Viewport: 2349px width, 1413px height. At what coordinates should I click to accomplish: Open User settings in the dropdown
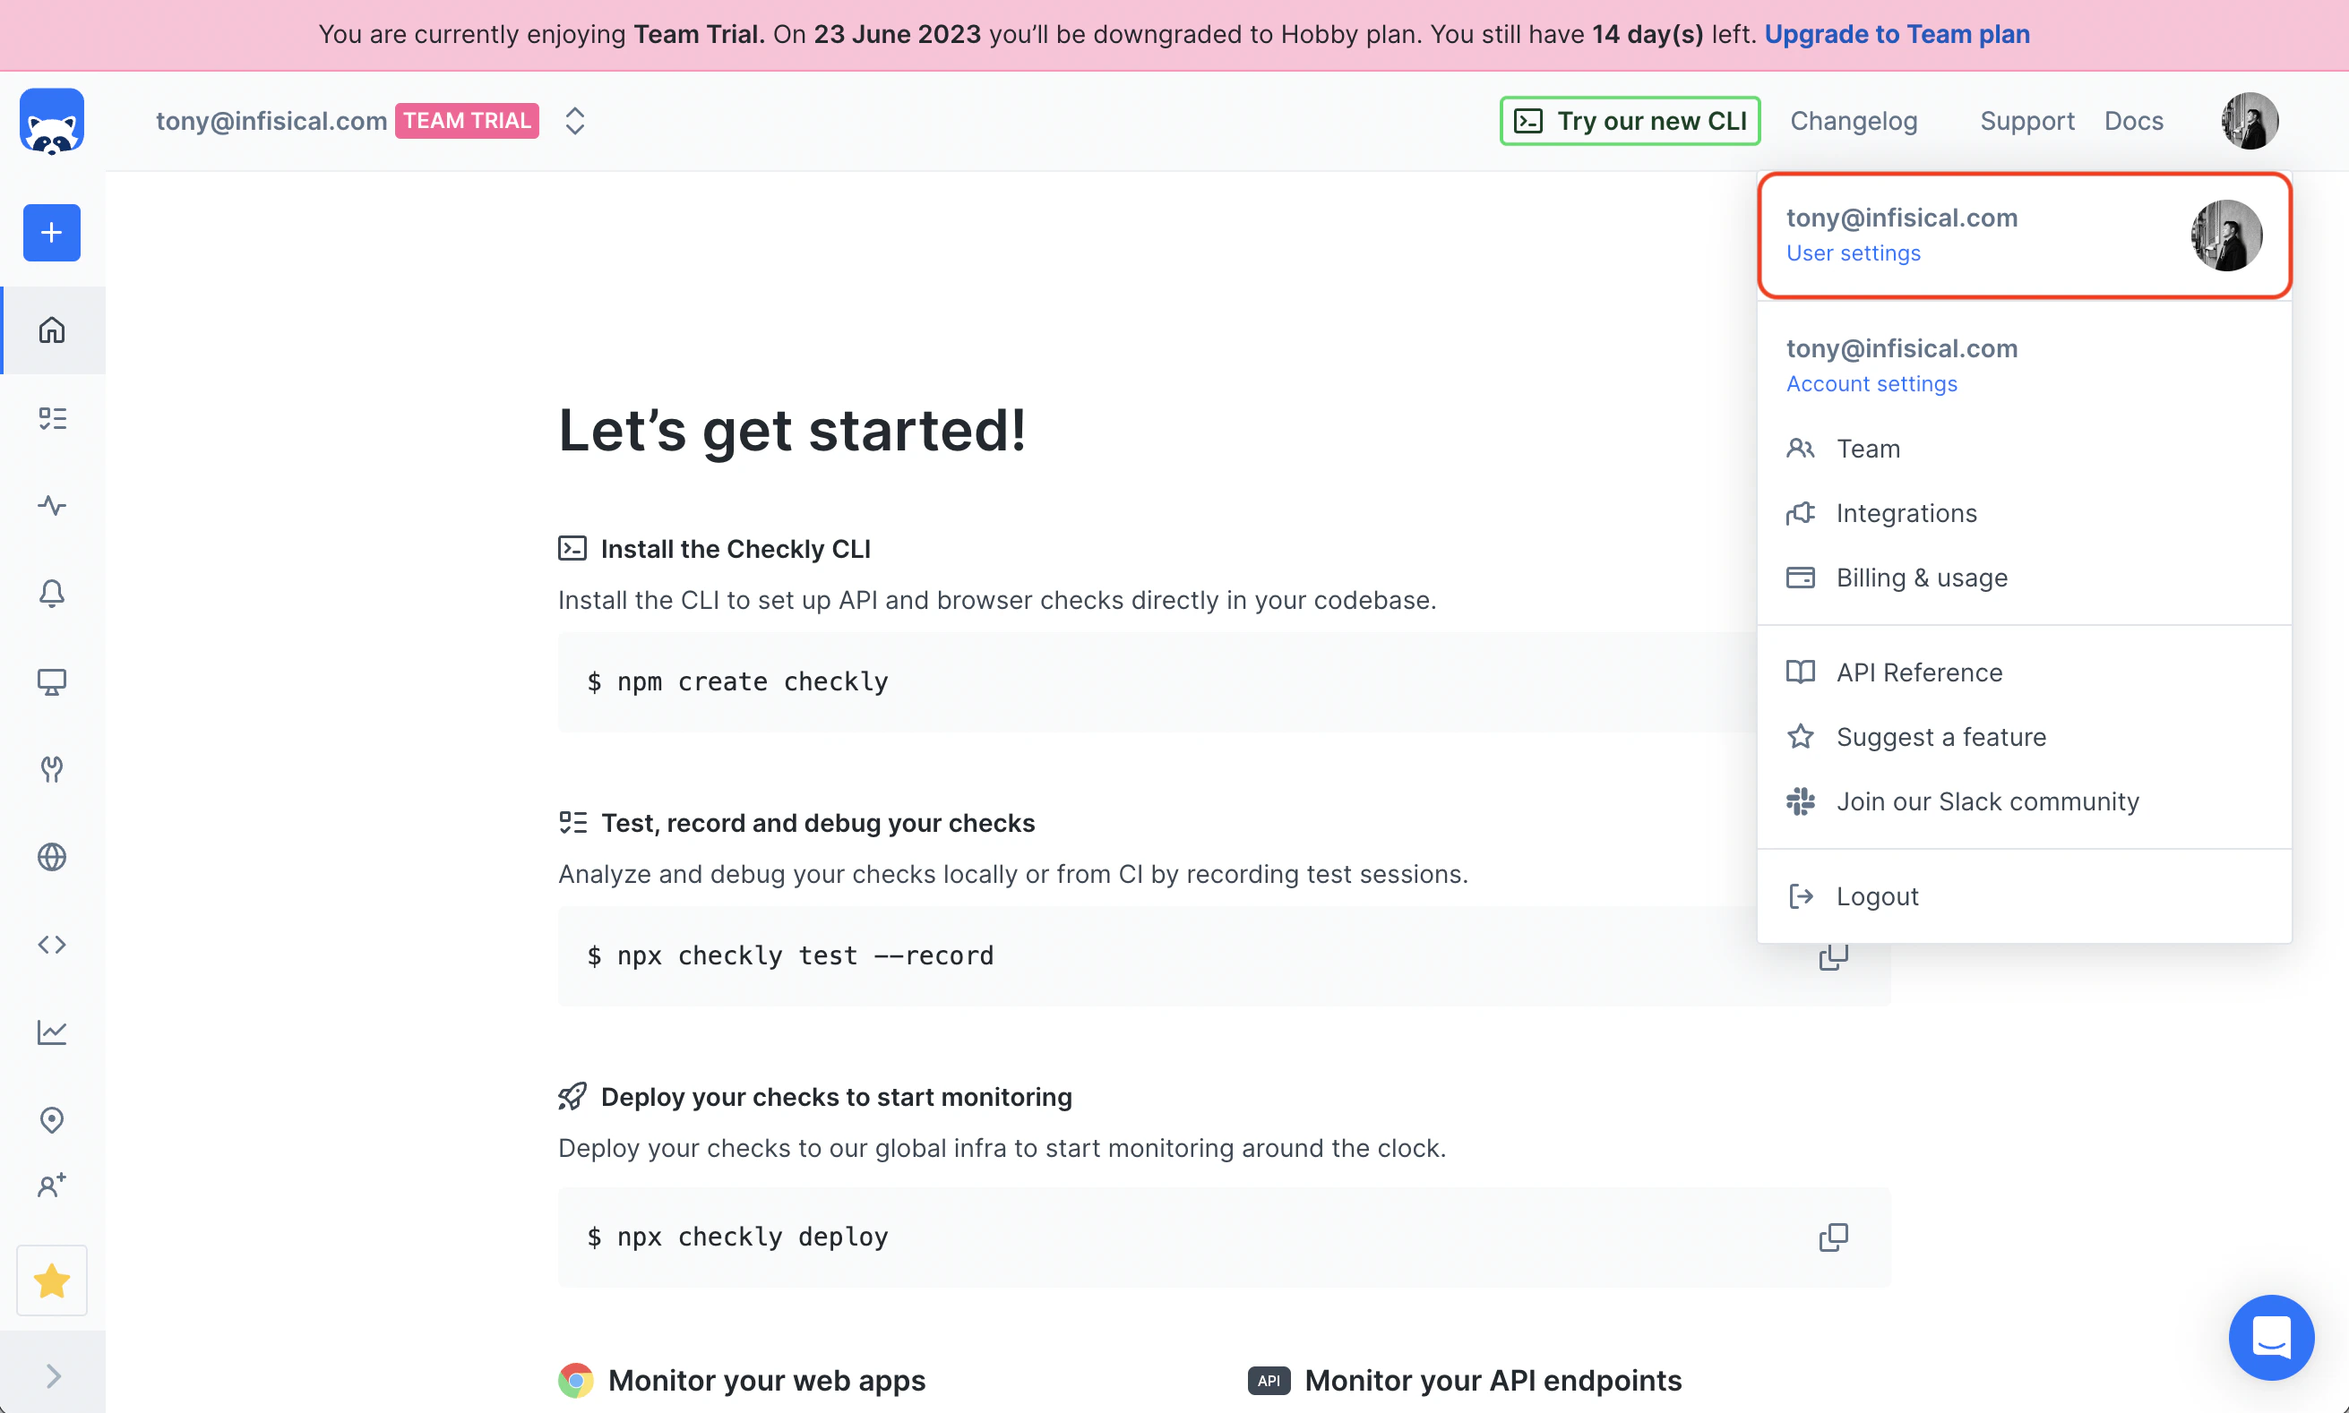click(x=1854, y=253)
